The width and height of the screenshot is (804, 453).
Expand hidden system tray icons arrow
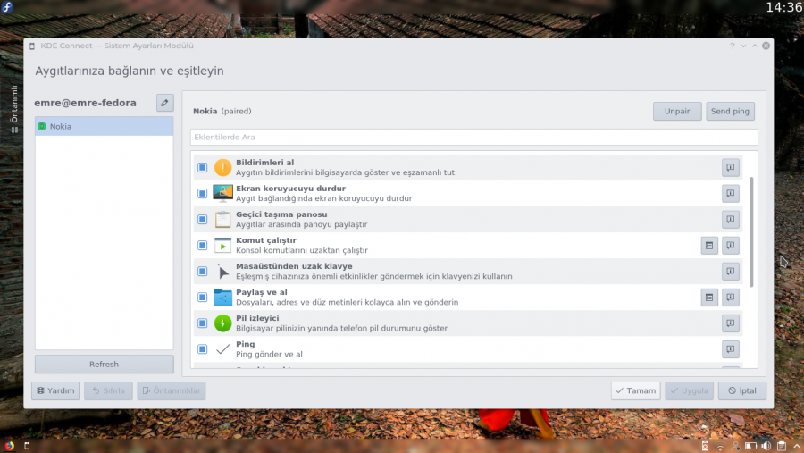click(796, 446)
